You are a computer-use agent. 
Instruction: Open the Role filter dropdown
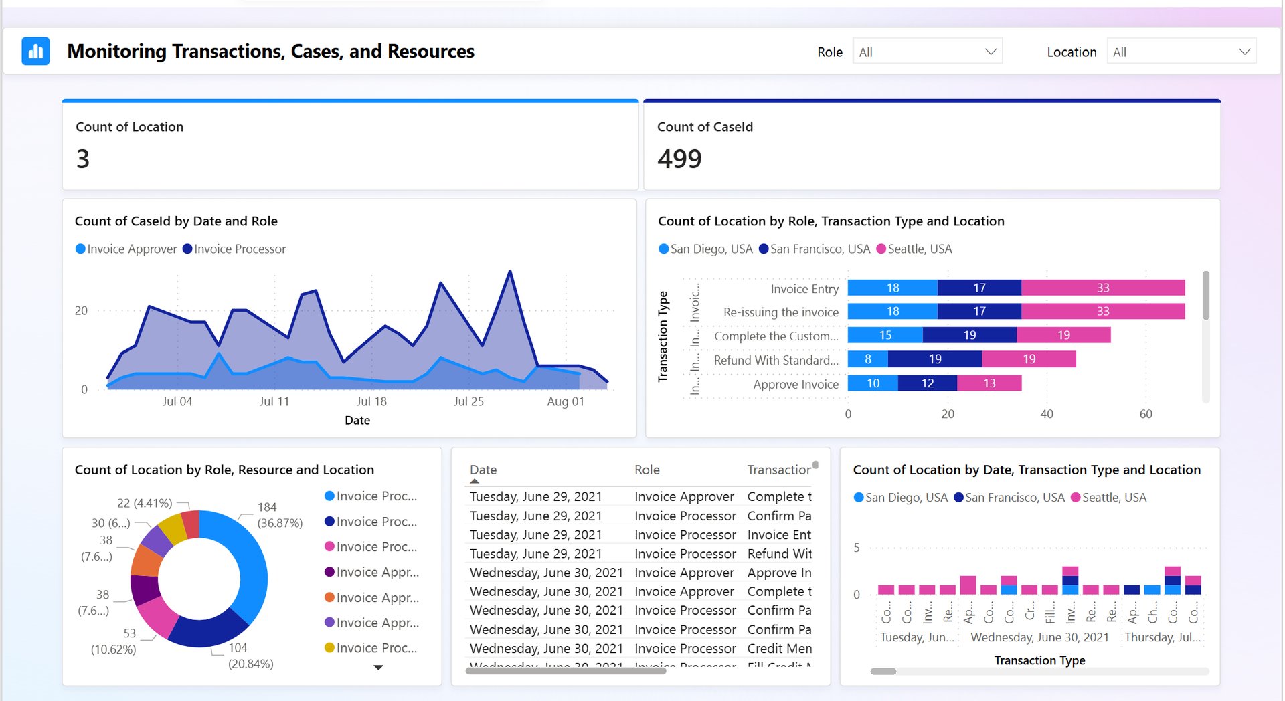click(927, 52)
